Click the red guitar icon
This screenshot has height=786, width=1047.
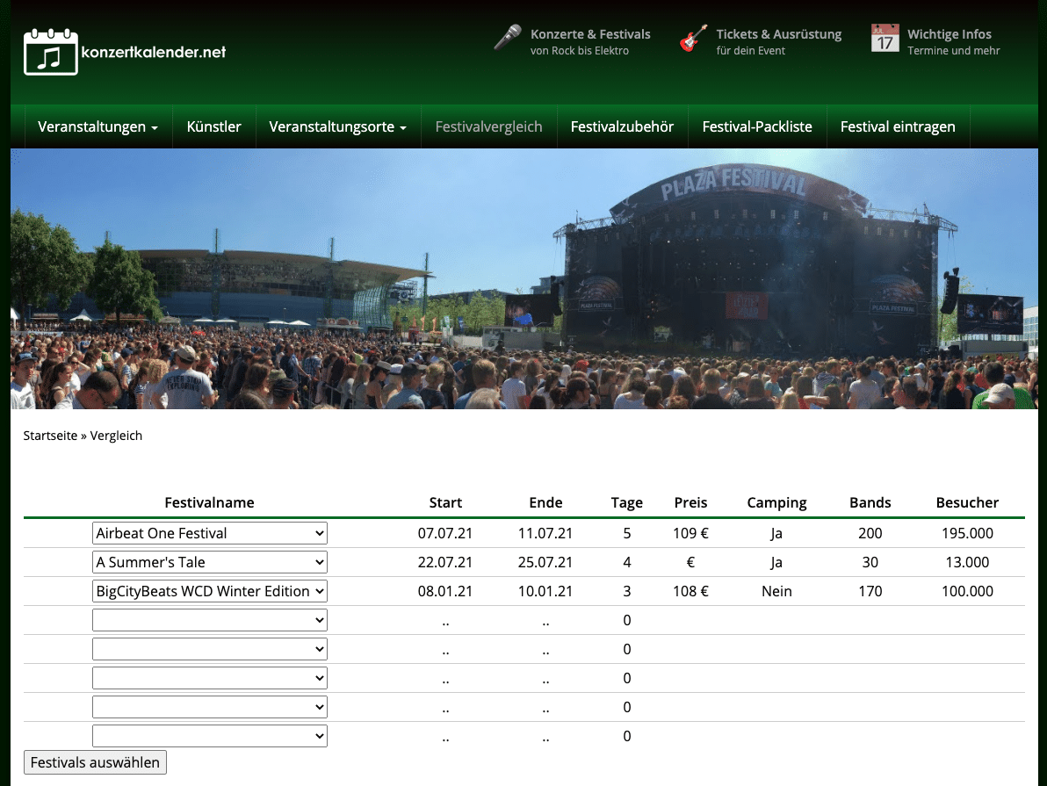[x=694, y=38]
